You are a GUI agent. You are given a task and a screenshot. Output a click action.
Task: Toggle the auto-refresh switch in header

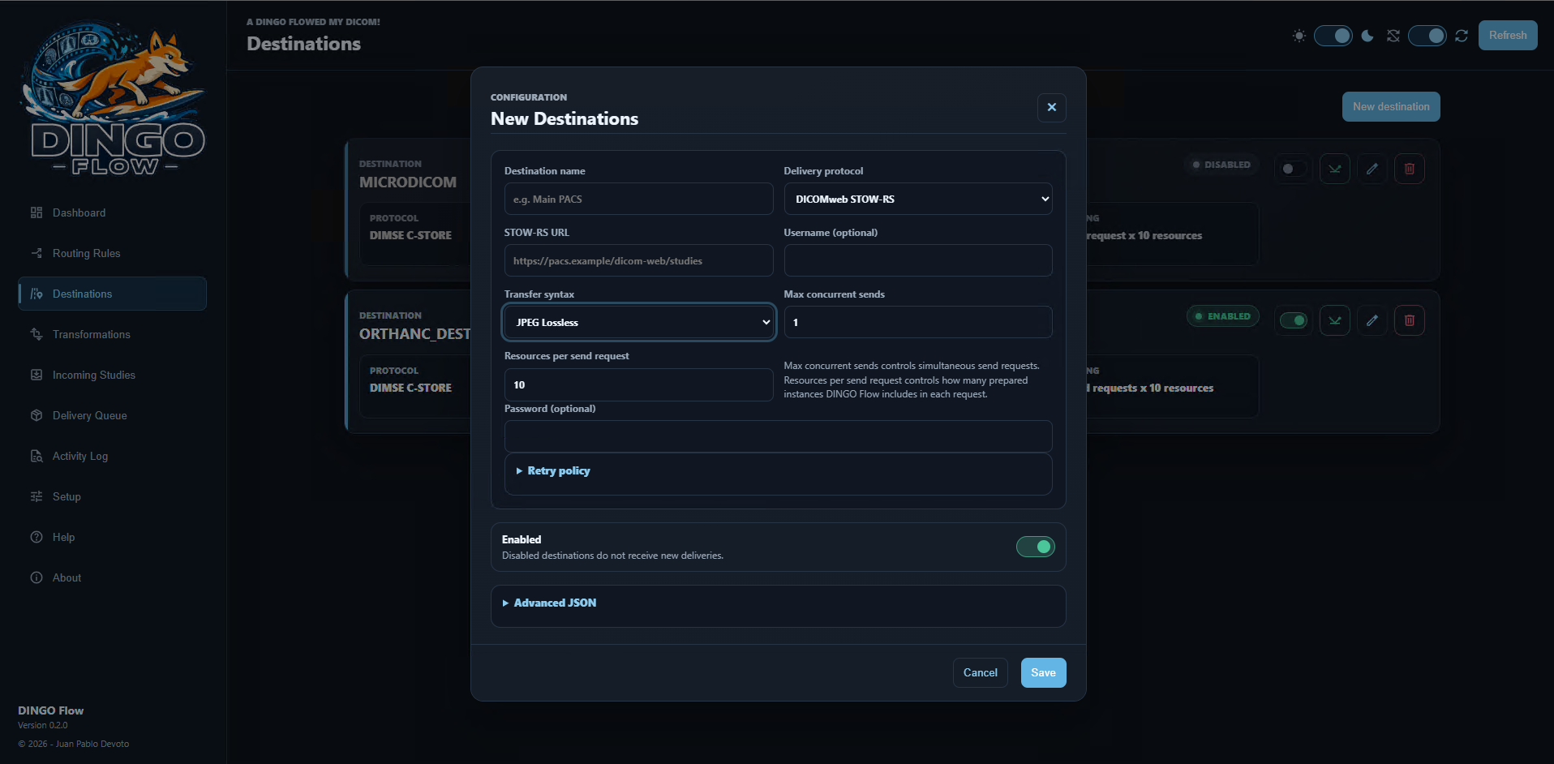point(1427,36)
